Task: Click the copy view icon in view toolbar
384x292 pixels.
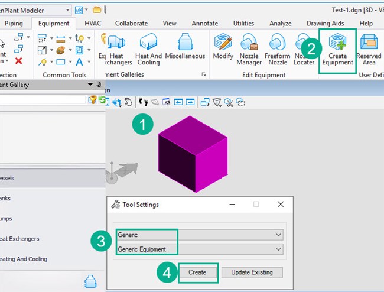Action: click(x=205, y=102)
